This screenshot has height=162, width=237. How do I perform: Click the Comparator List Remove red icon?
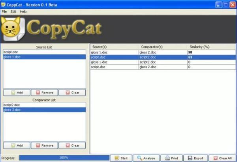click(38, 145)
